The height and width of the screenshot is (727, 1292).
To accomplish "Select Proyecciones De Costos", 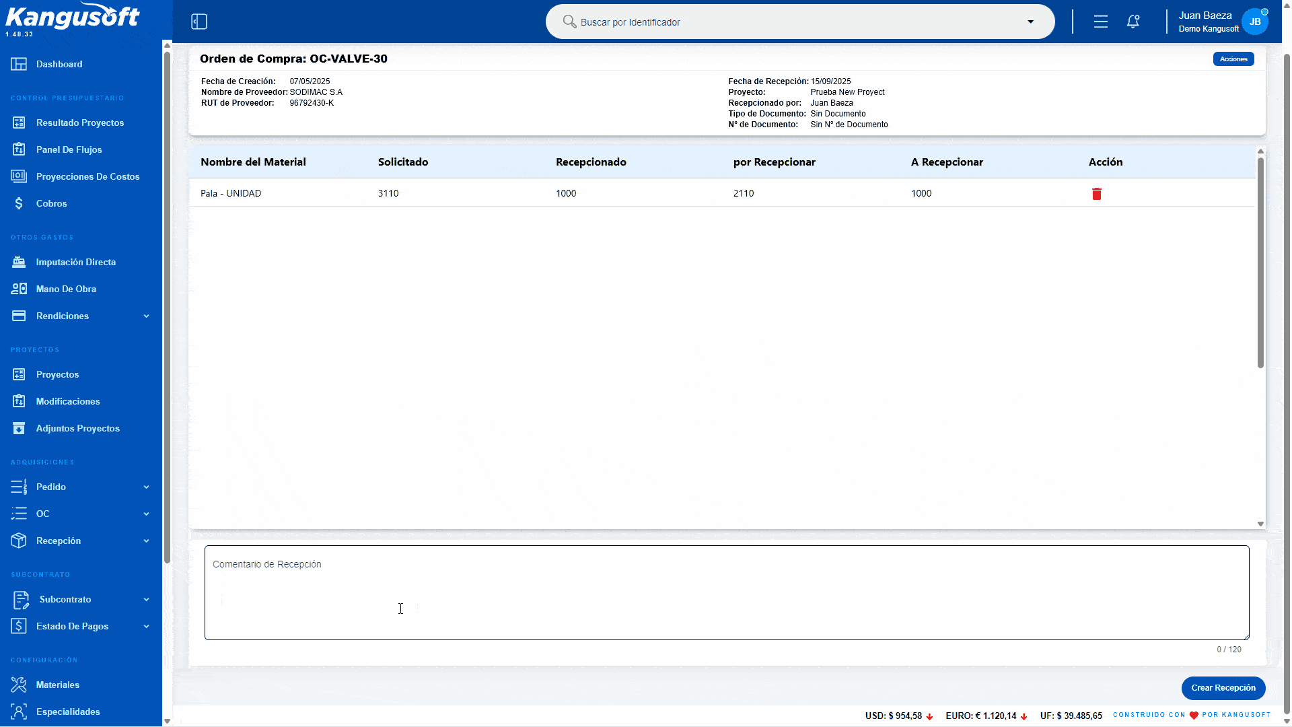I will click(88, 176).
